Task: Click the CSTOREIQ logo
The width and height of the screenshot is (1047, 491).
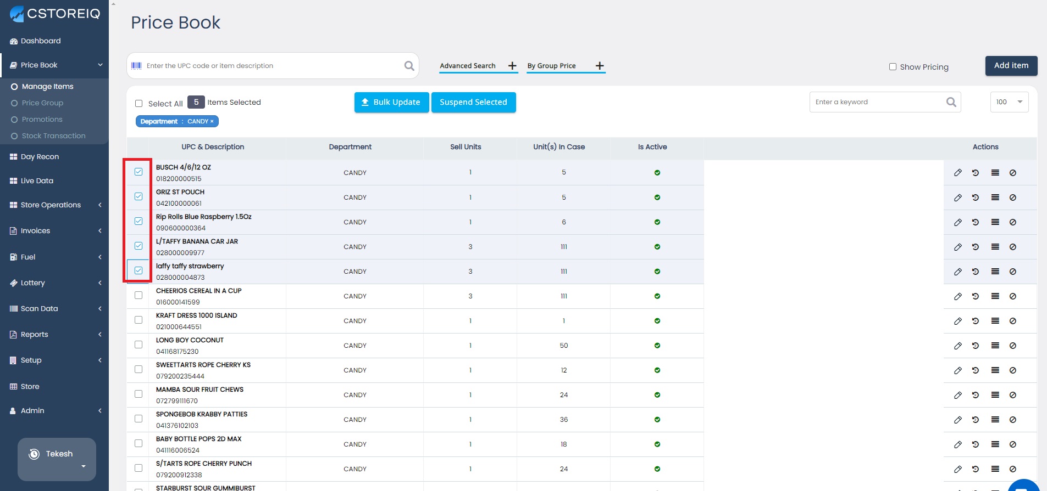Action: click(x=55, y=14)
